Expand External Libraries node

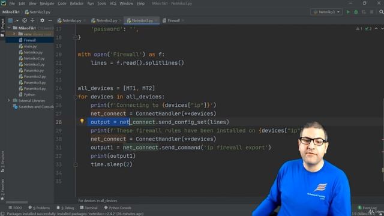pos(9,101)
